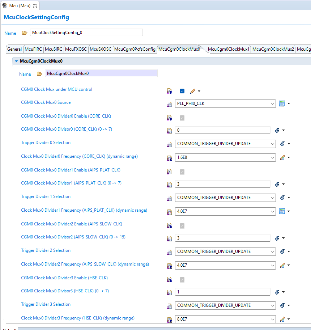This screenshot has height=330, width=311.
Task: Click the McuCgm0ClockMux0 name field
Action: tap(101, 73)
